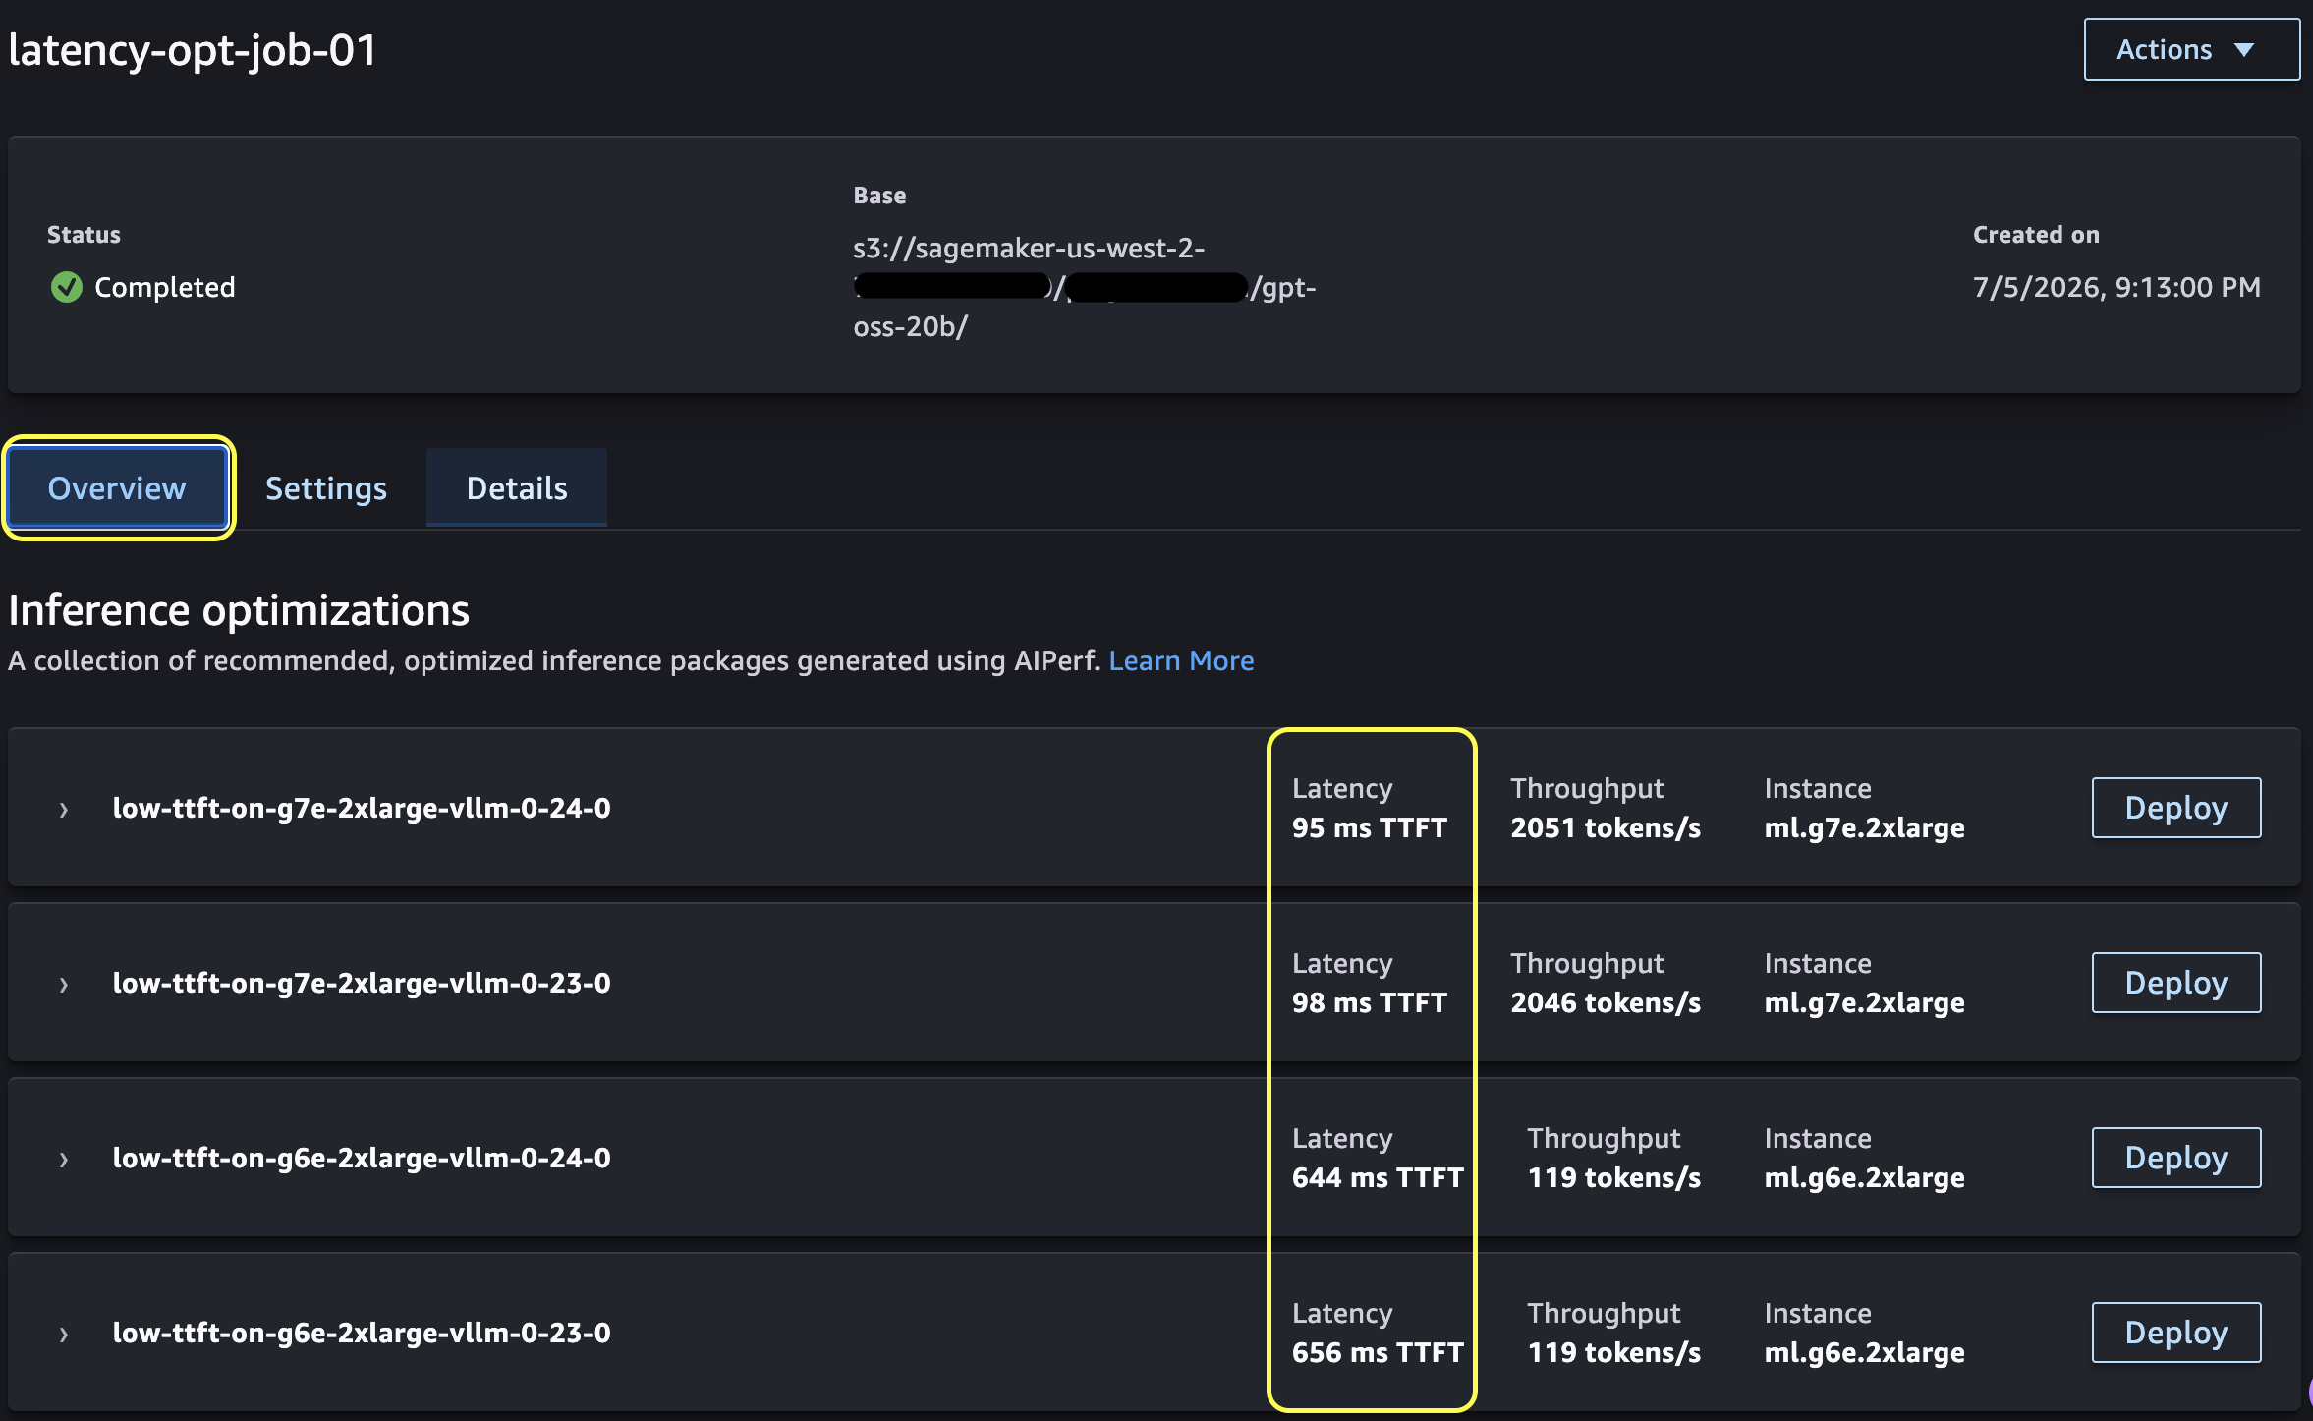Expand the low-ttft-on-g7e-2xlarge-vllm-0-23-0 row chevron
This screenshot has width=2313, height=1421.
click(x=63, y=985)
